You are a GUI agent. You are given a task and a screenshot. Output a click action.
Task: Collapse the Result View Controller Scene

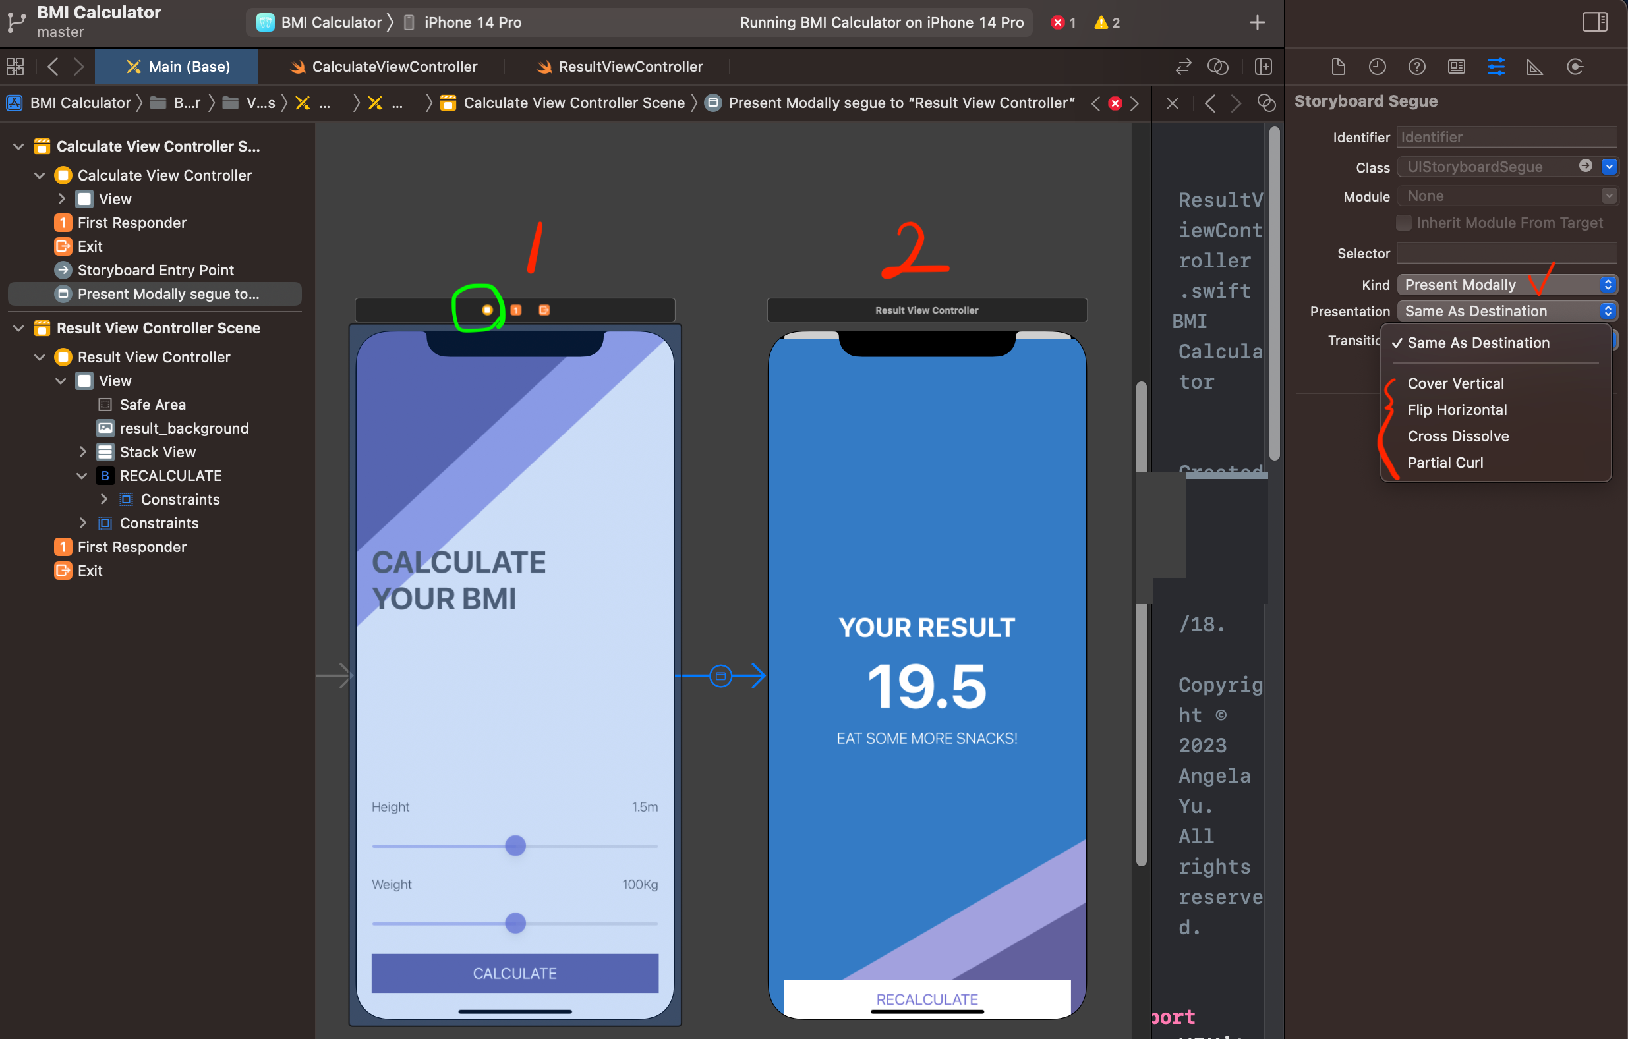pyautogui.click(x=19, y=328)
